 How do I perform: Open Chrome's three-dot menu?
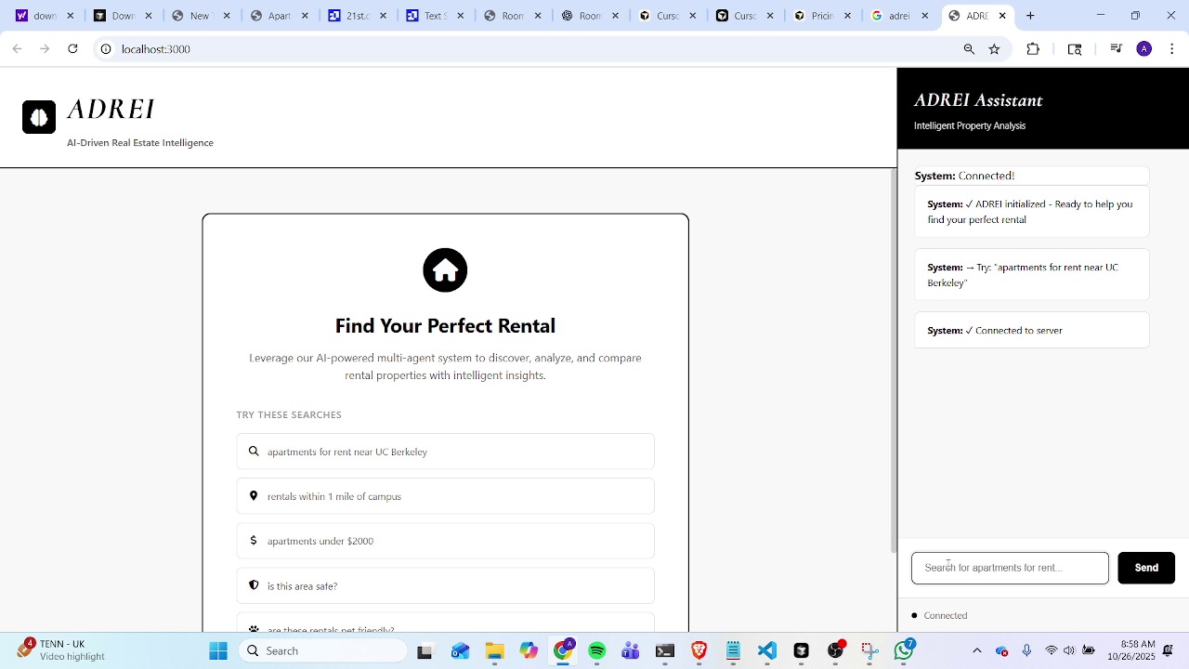click(1172, 49)
